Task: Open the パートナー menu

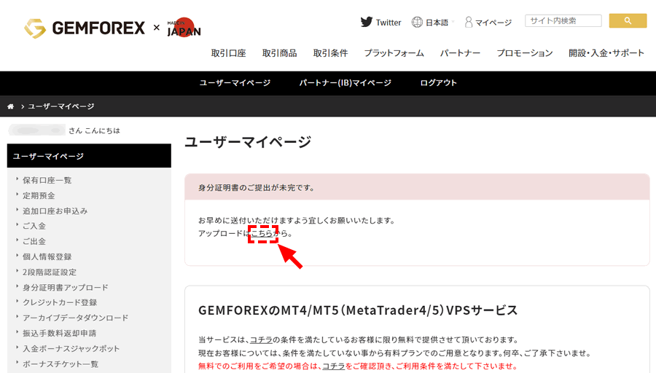Action: pyautogui.click(x=460, y=53)
